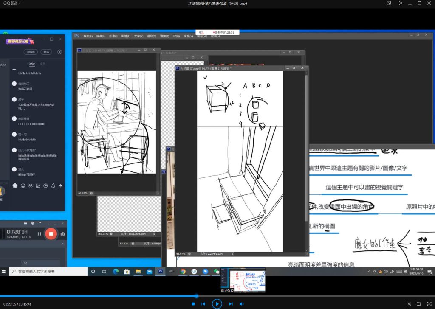
Task: Open the emoji picker in chat toolbar
Action: pyautogui.click(x=23, y=185)
